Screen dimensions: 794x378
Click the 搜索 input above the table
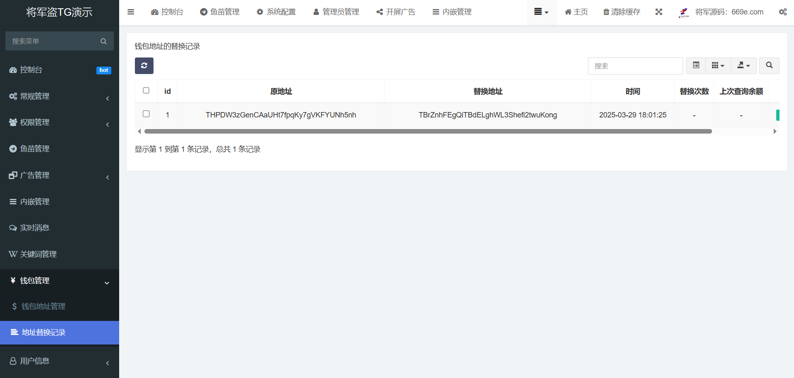pyautogui.click(x=635, y=66)
